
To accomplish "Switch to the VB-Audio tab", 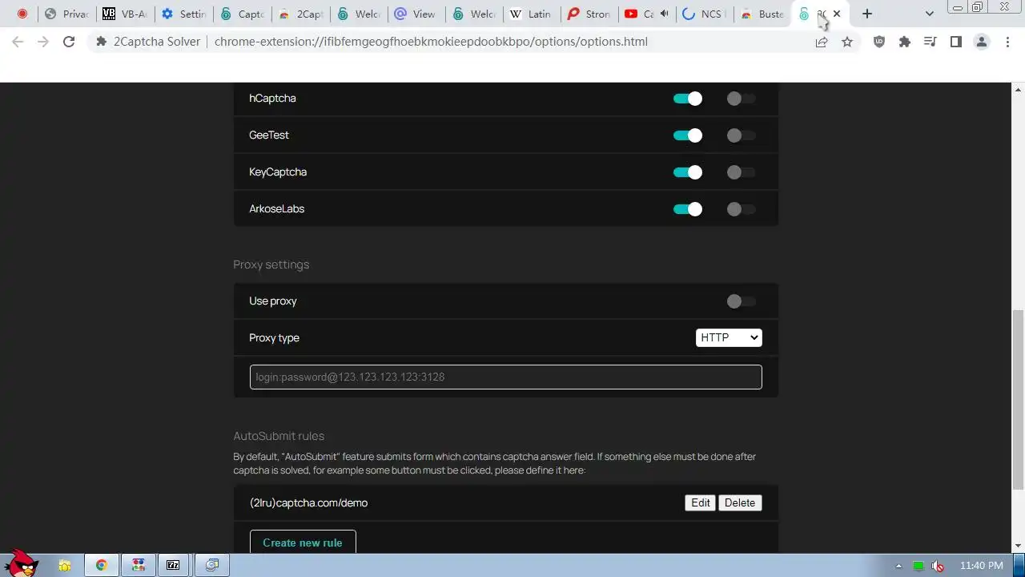I will pyautogui.click(x=125, y=14).
